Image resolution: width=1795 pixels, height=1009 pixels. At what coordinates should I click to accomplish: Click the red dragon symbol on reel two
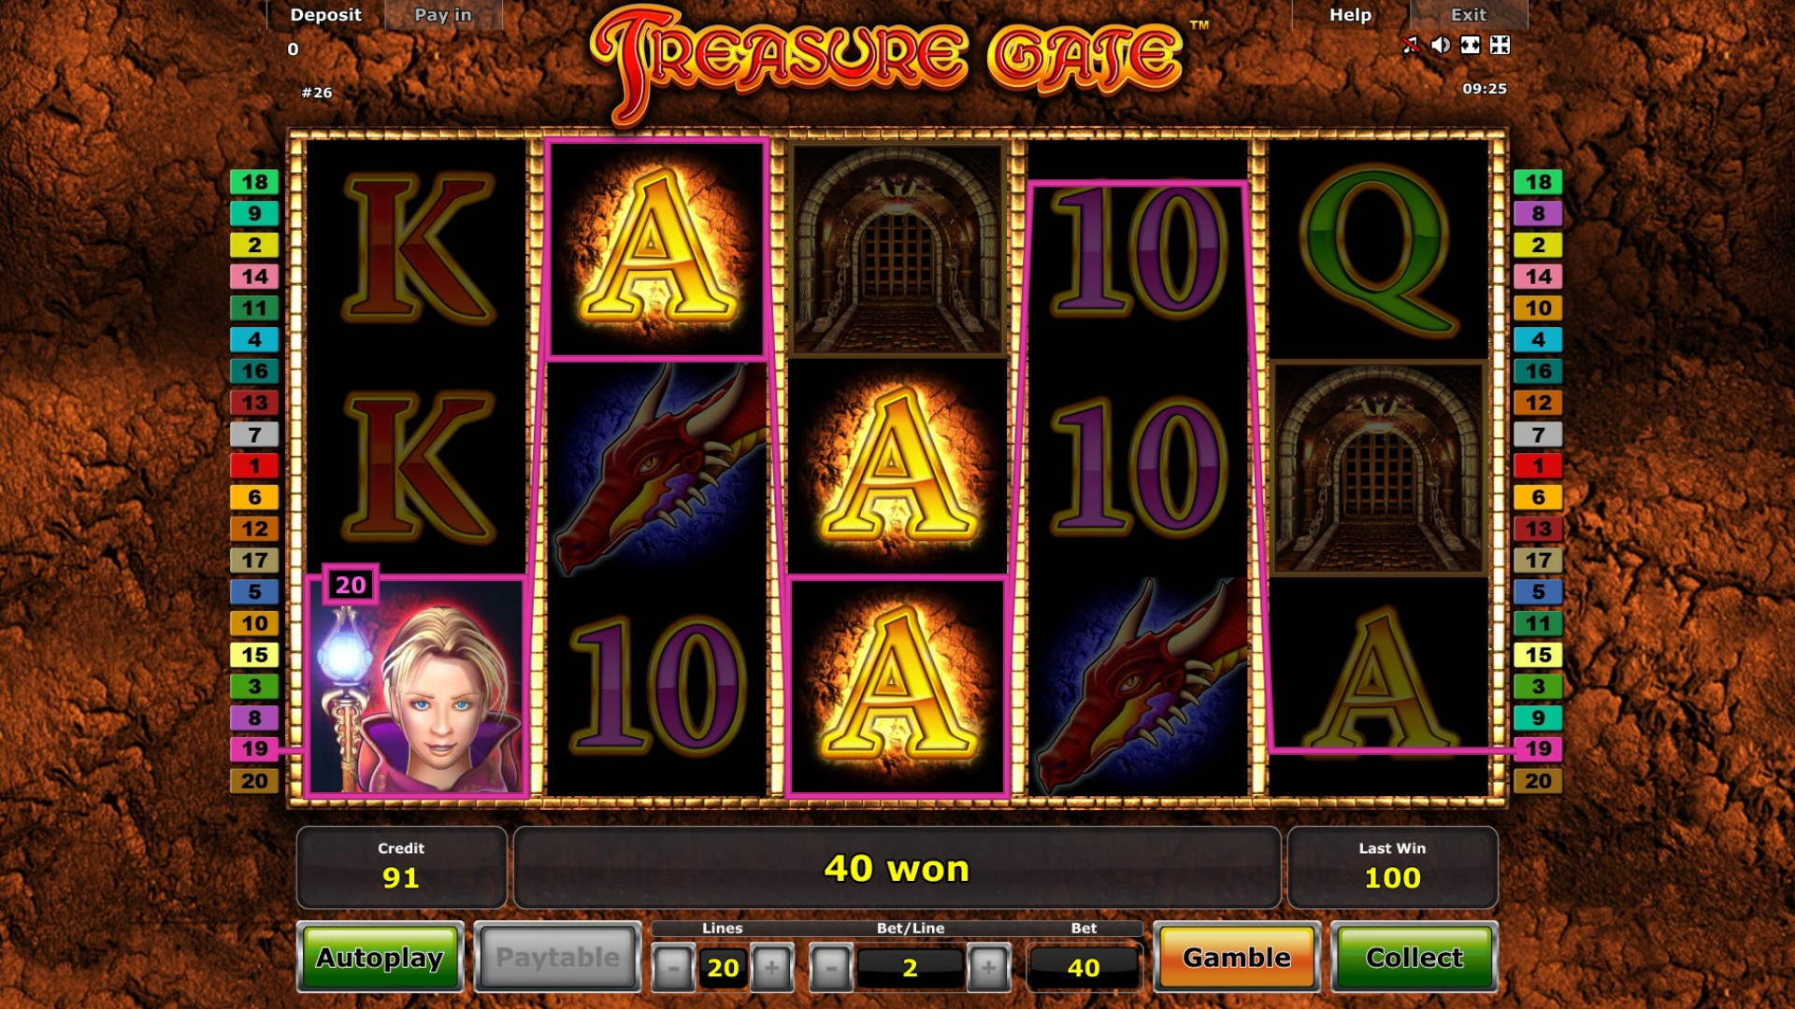point(658,467)
